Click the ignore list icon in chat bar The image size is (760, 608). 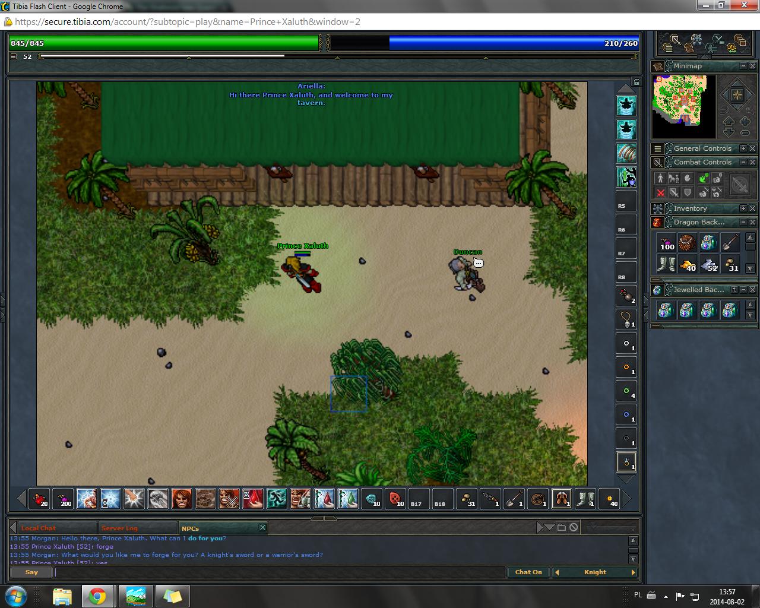[x=574, y=527]
